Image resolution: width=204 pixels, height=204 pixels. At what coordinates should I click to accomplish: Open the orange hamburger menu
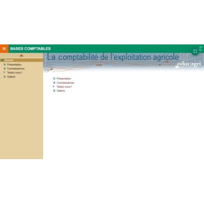pos(4,49)
